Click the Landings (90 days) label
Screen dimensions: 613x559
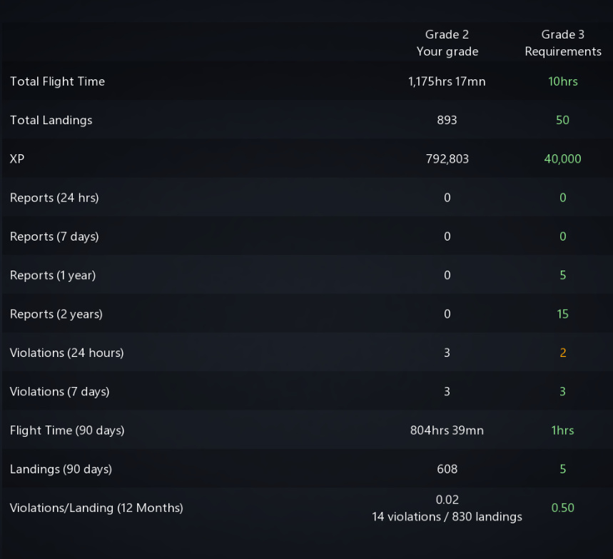[61, 469]
